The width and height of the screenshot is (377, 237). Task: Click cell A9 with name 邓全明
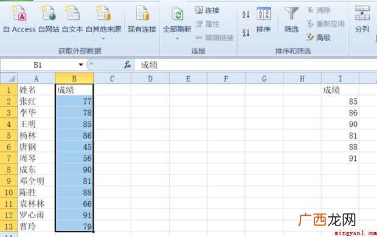click(x=36, y=181)
